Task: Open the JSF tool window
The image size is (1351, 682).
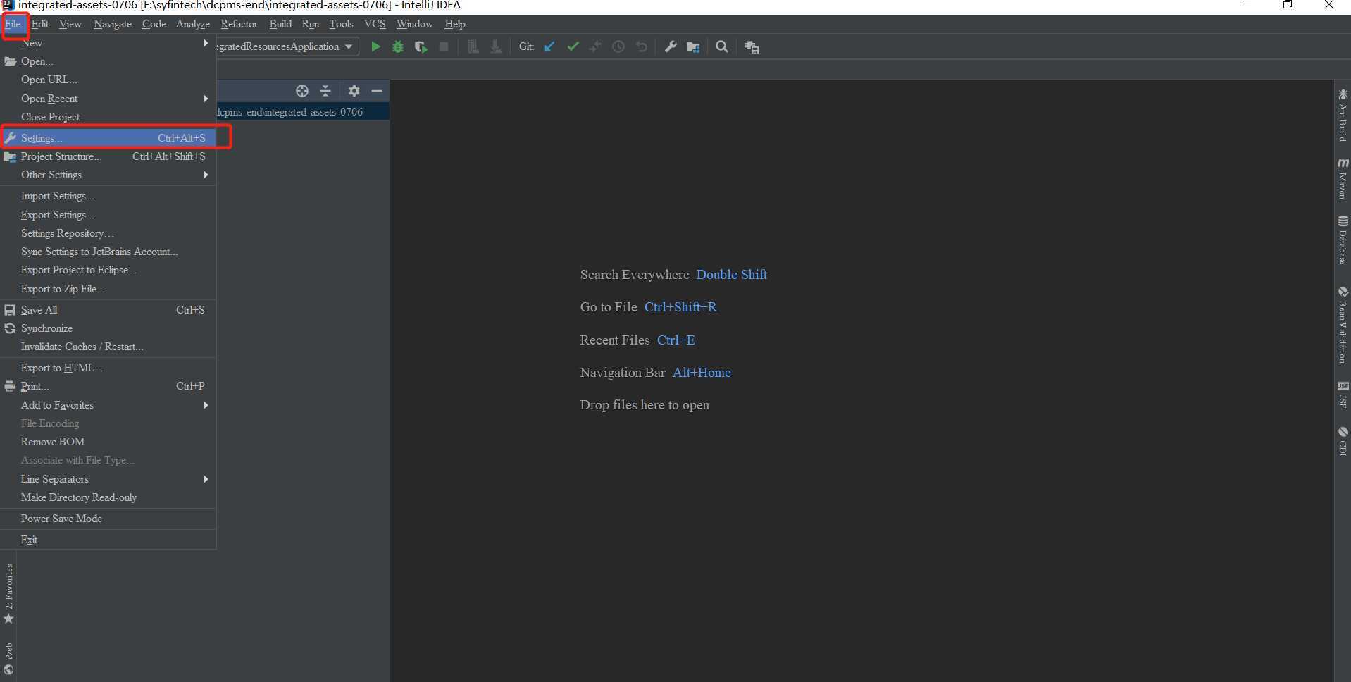Action: click(1343, 395)
